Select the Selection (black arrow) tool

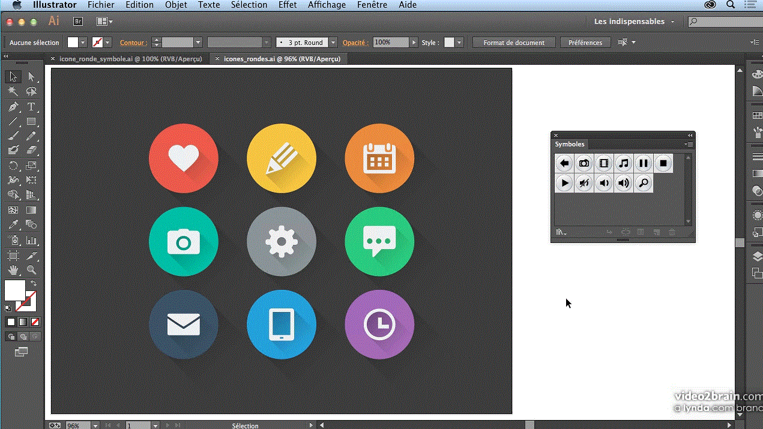pyautogui.click(x=13, y=77)
